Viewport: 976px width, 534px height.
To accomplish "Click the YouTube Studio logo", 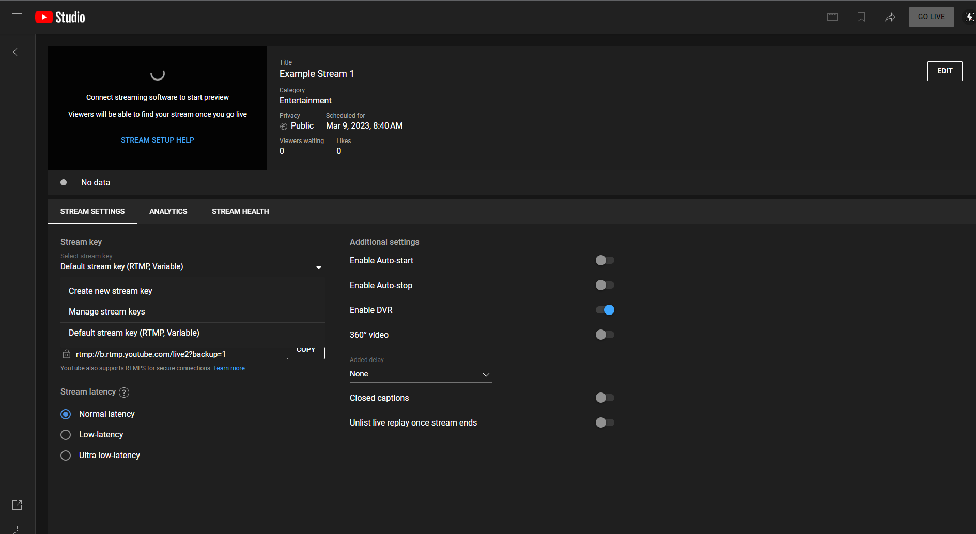I will (60, 17).
